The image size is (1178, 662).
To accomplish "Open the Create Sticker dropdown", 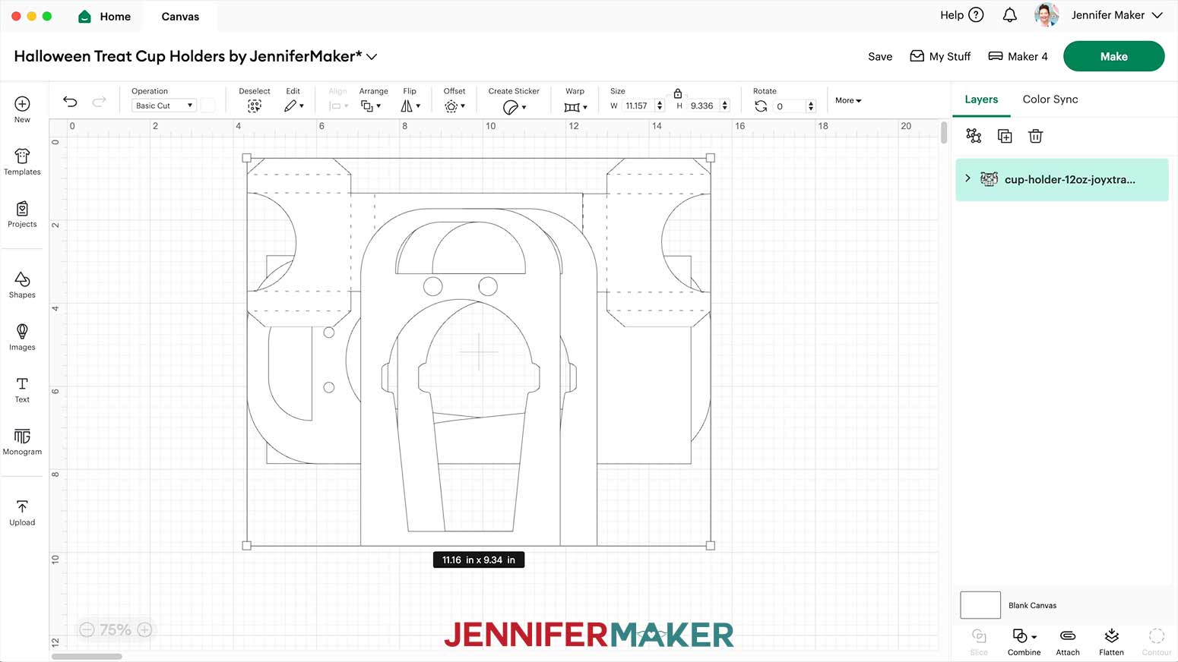I will [x=515, y=107].
